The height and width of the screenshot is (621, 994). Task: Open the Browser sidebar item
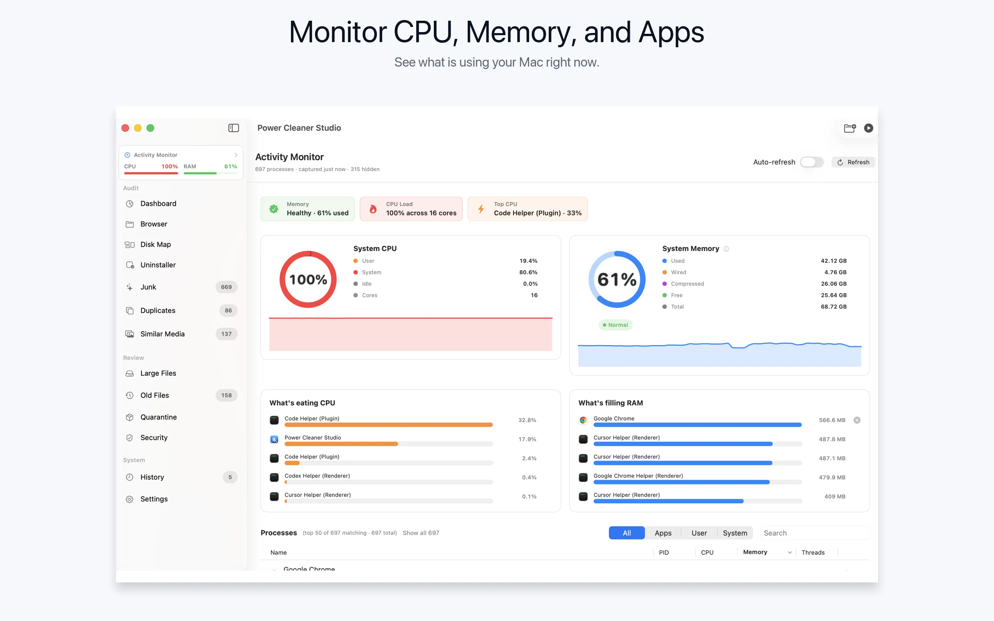181,224
